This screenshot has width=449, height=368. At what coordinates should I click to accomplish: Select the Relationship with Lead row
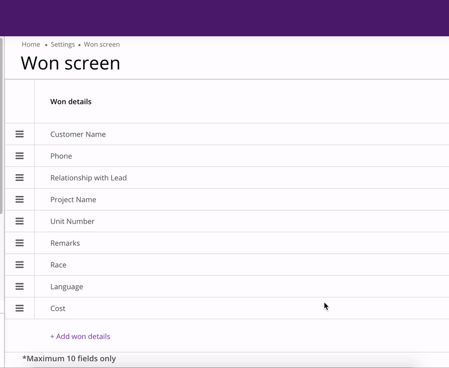coord(89,178)
